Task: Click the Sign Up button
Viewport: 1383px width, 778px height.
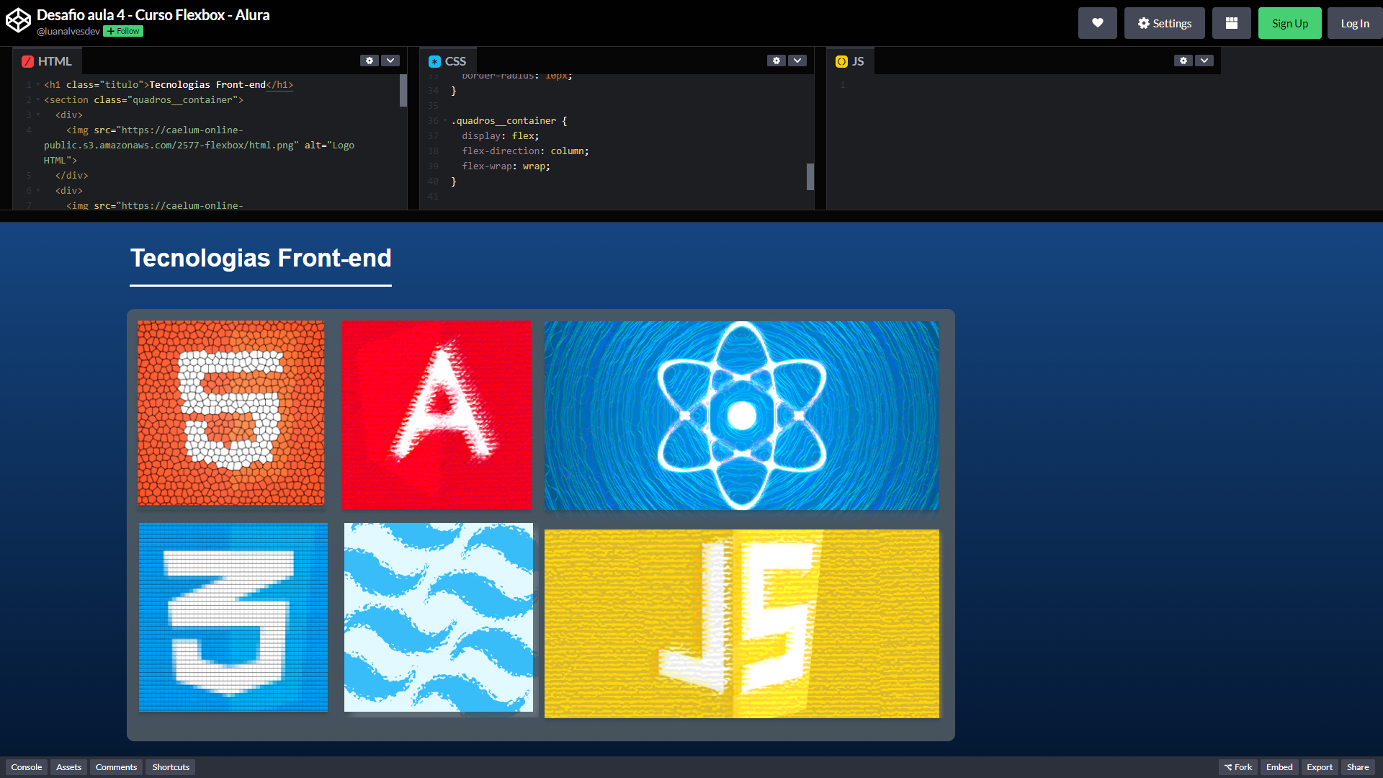Action: click(x=1289, y=23)
